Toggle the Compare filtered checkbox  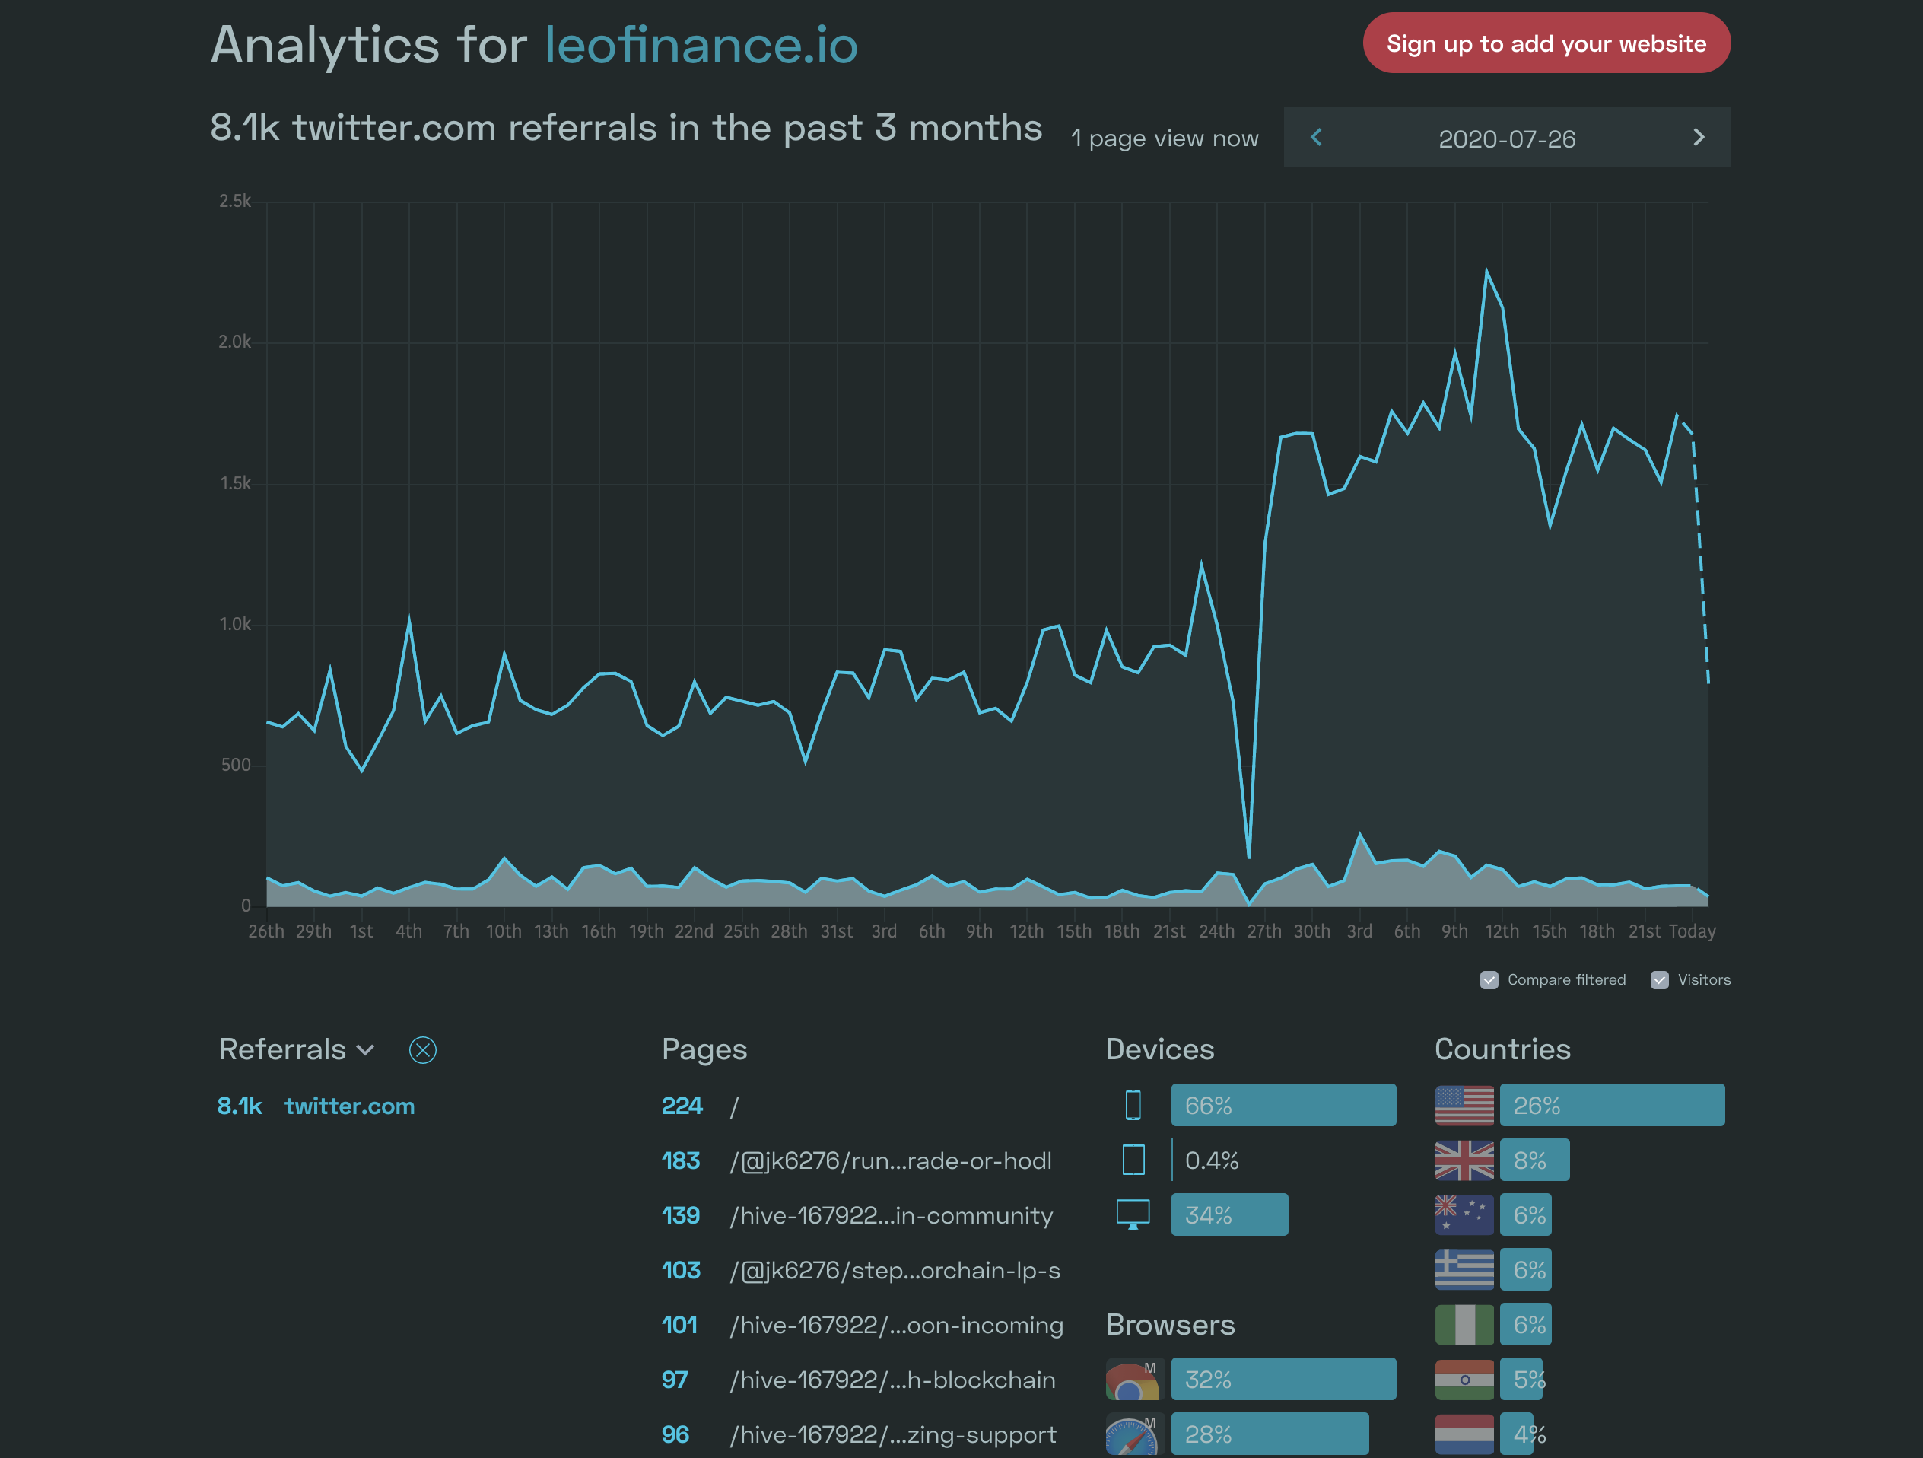(x=1489, y=980)
